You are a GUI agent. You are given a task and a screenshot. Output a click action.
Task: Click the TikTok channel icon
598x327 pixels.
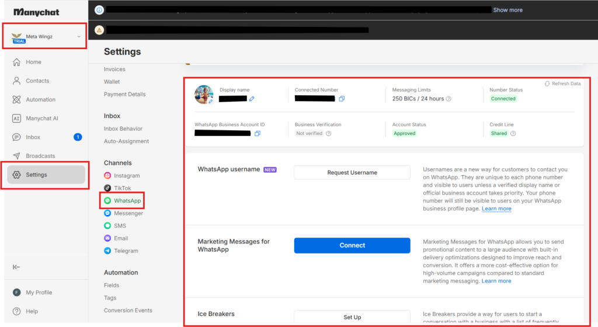[107, 188]
